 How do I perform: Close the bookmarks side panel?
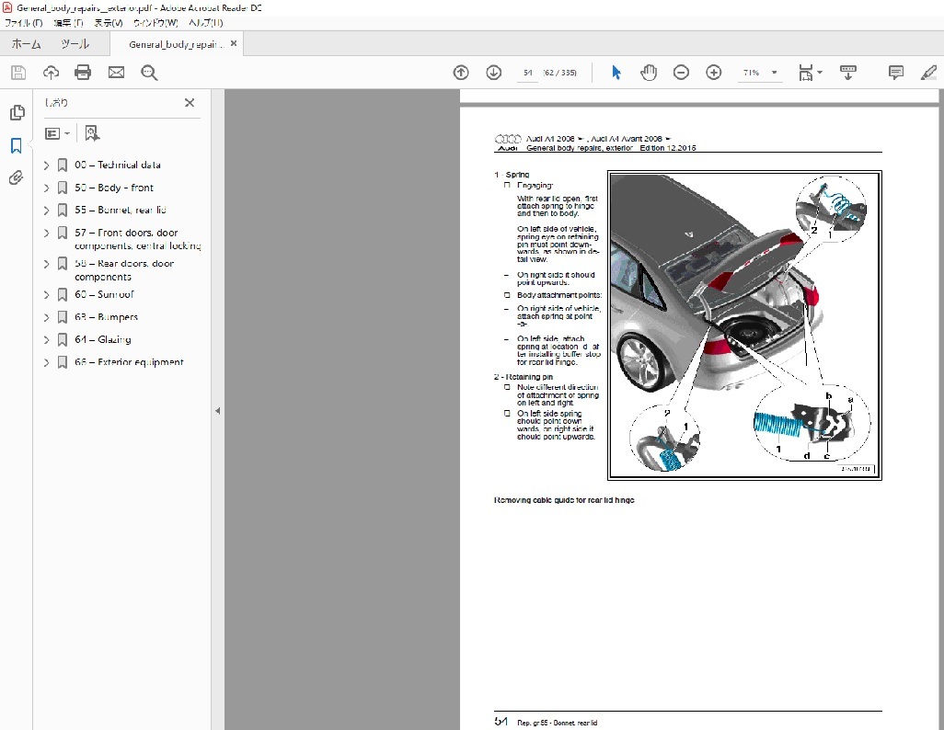(189, 103)
